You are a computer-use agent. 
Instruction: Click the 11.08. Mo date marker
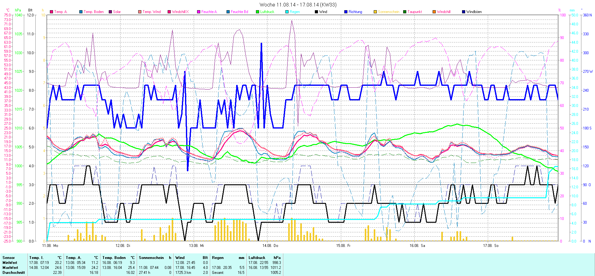click(x=50, y=246)
